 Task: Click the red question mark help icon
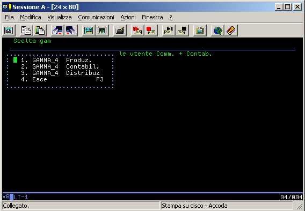[x=231, y=31]
